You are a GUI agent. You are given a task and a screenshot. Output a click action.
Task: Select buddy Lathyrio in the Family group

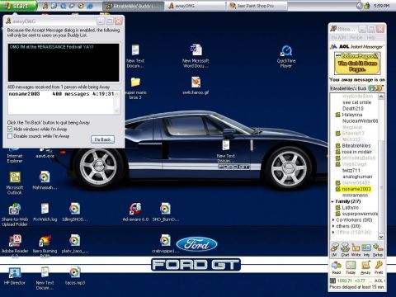[350, 208]
